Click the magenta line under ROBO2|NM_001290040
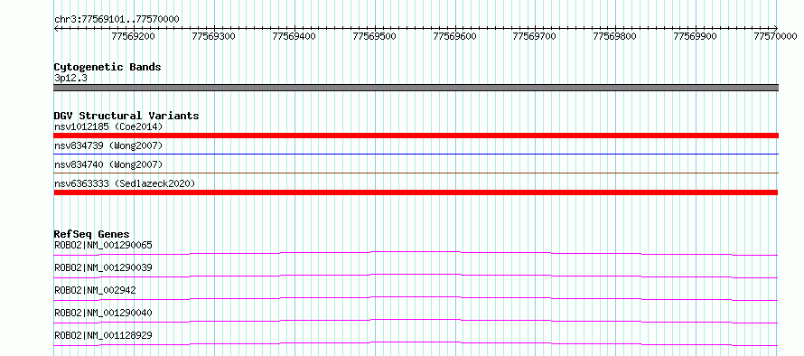The height and width of the screenshot is (356, 804). [x=416, y=321]
